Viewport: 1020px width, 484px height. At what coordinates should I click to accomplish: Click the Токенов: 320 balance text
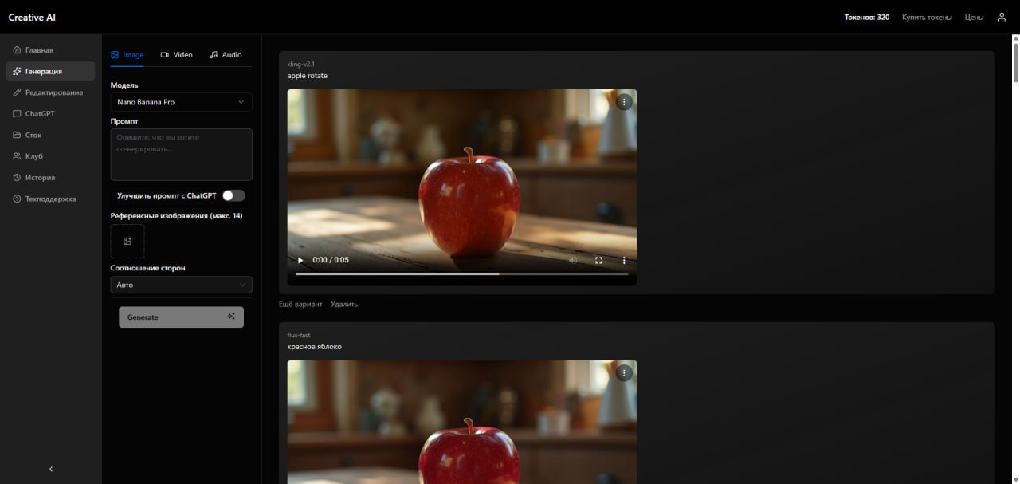[x=867, y=17]
